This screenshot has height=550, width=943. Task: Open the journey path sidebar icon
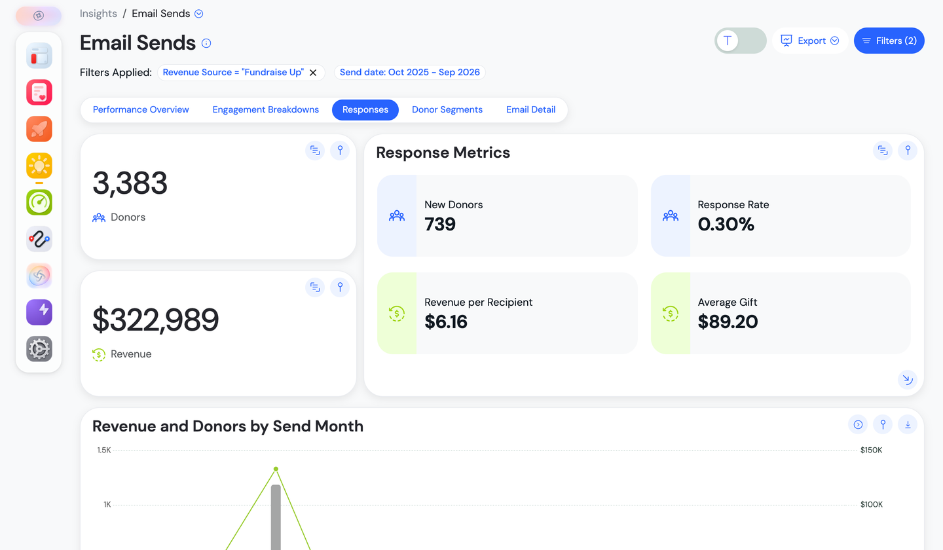tap(39, 239)
